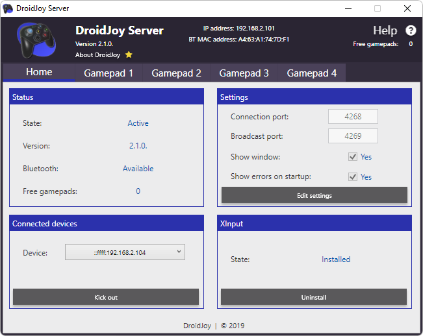Switch to the Gamepad 1 tab

point(109,73)
